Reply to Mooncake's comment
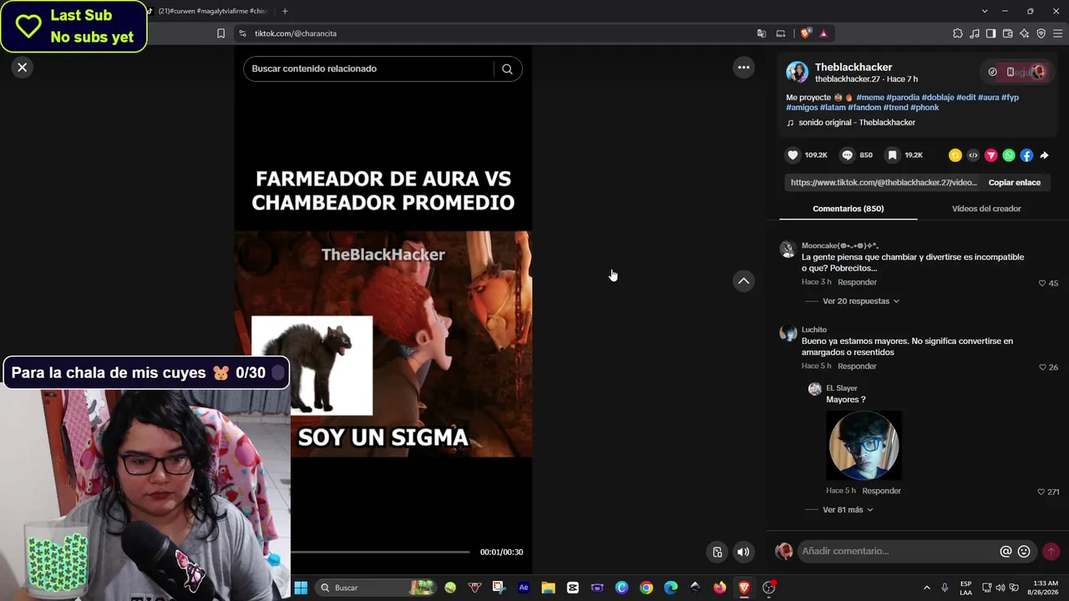Viewport: 1069px width, 601px height. [857, 282]
